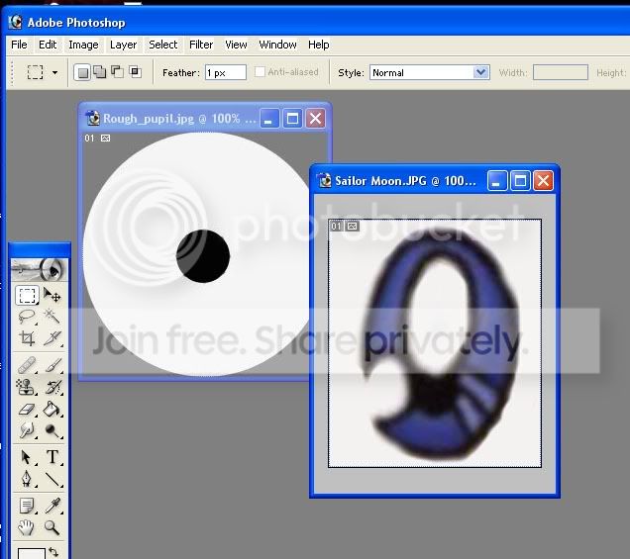Click inside the Feather input field

coord(226,72)
